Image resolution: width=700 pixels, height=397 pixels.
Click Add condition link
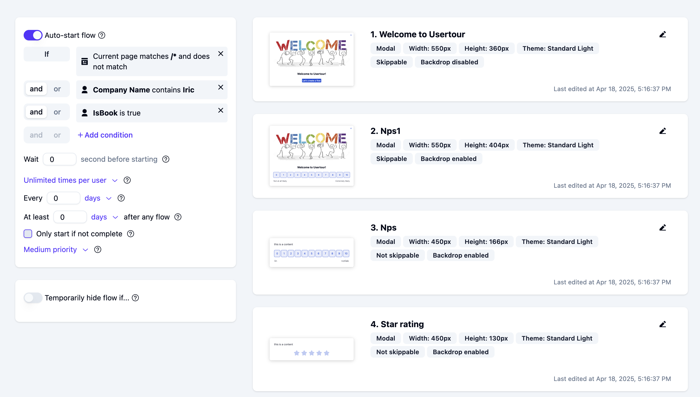tap(105, 135)
